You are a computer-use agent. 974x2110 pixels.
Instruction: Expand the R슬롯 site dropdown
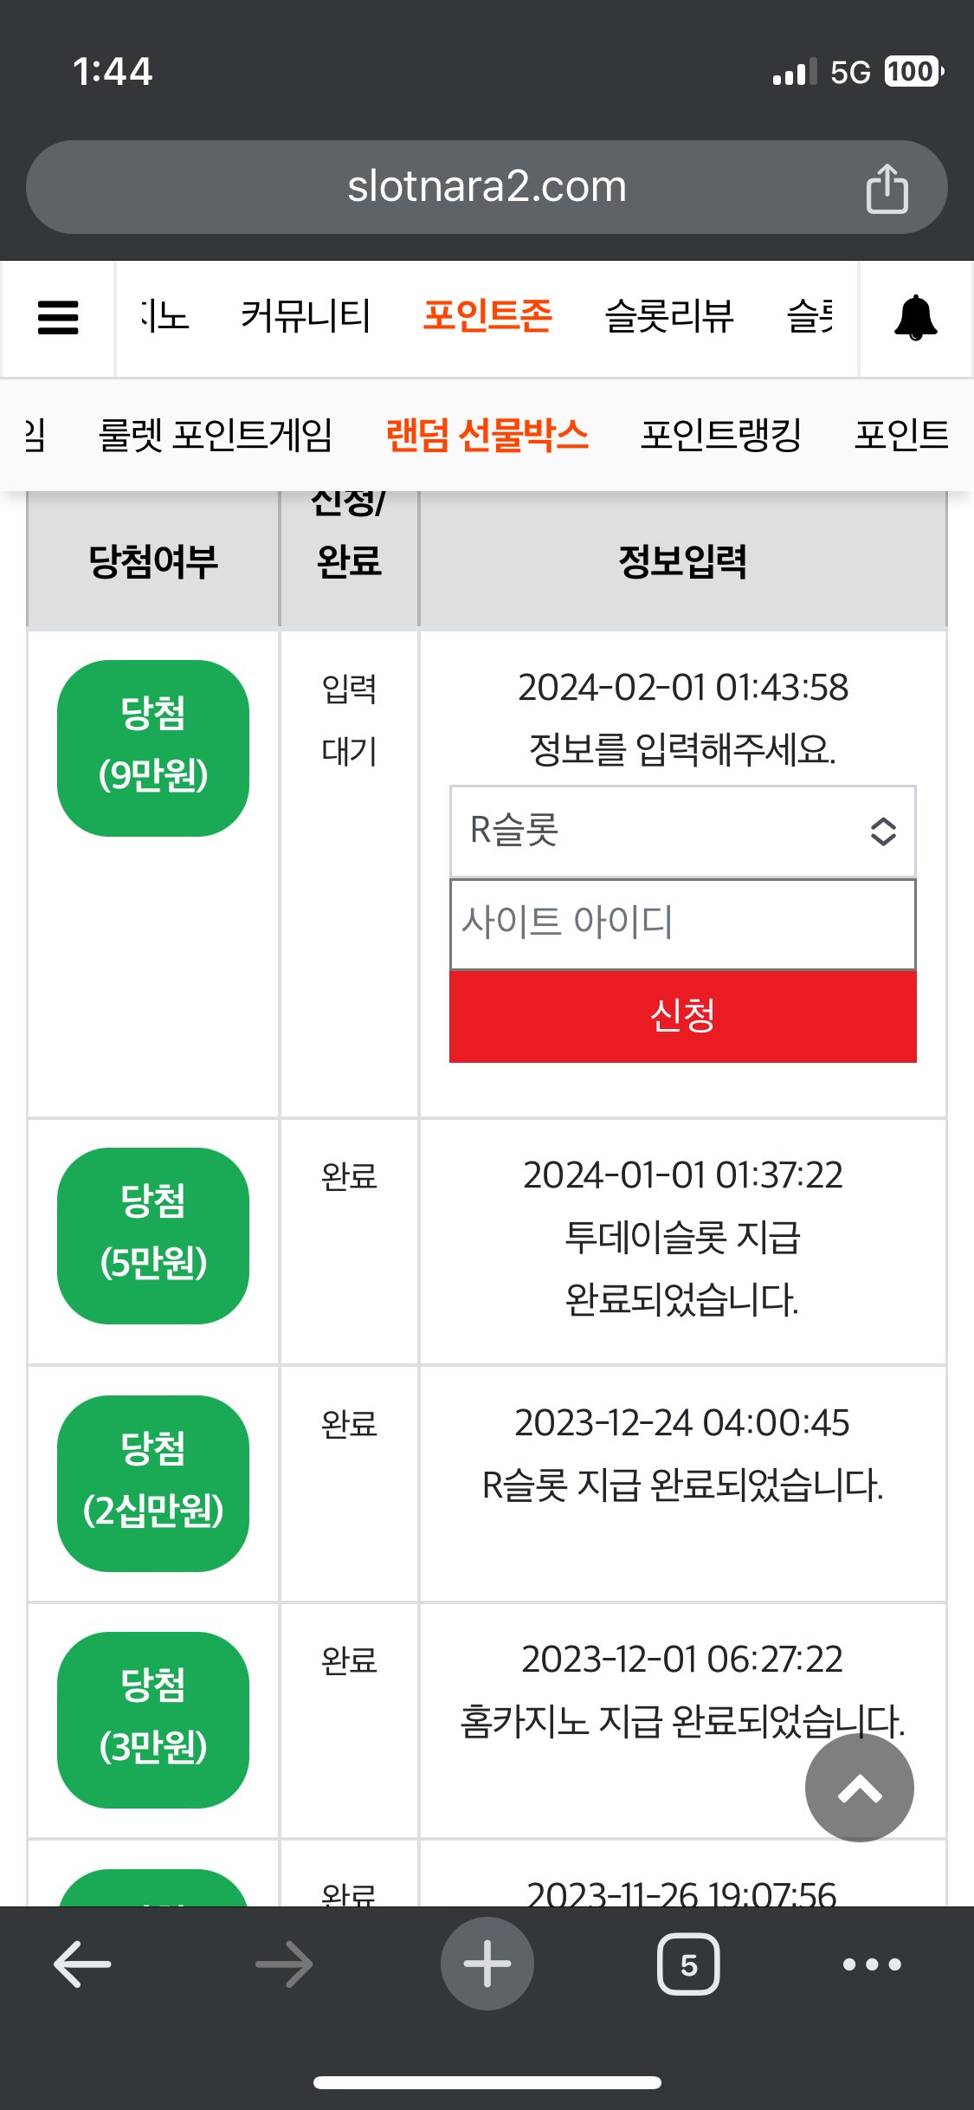coord(682,832)
